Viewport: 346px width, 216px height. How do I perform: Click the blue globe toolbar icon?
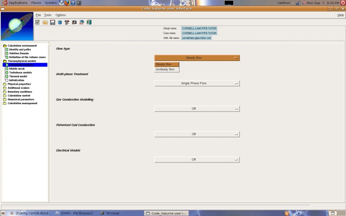(60, 22)
